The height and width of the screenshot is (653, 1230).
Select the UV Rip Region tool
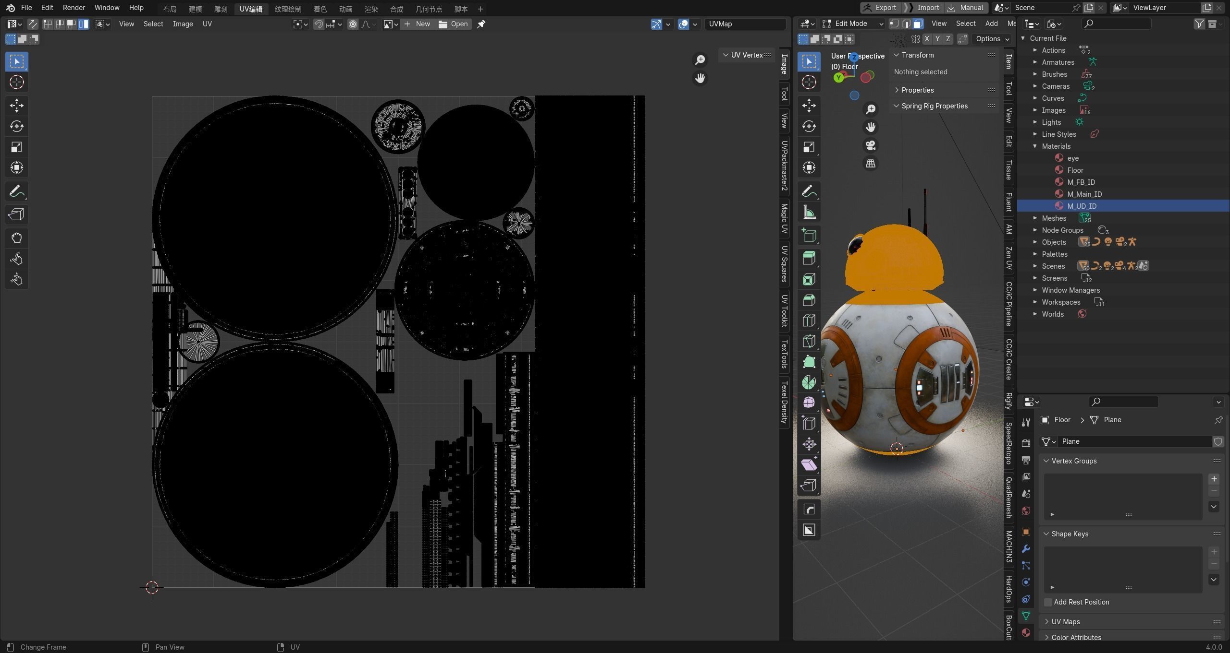pyautogui.click(x=17, y=214)
